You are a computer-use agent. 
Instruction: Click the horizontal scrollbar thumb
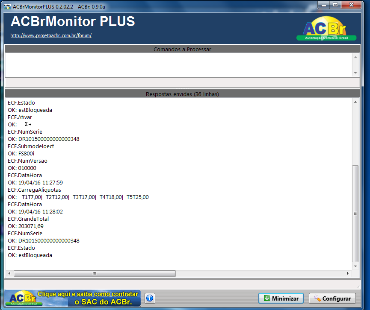pos(95,273)
